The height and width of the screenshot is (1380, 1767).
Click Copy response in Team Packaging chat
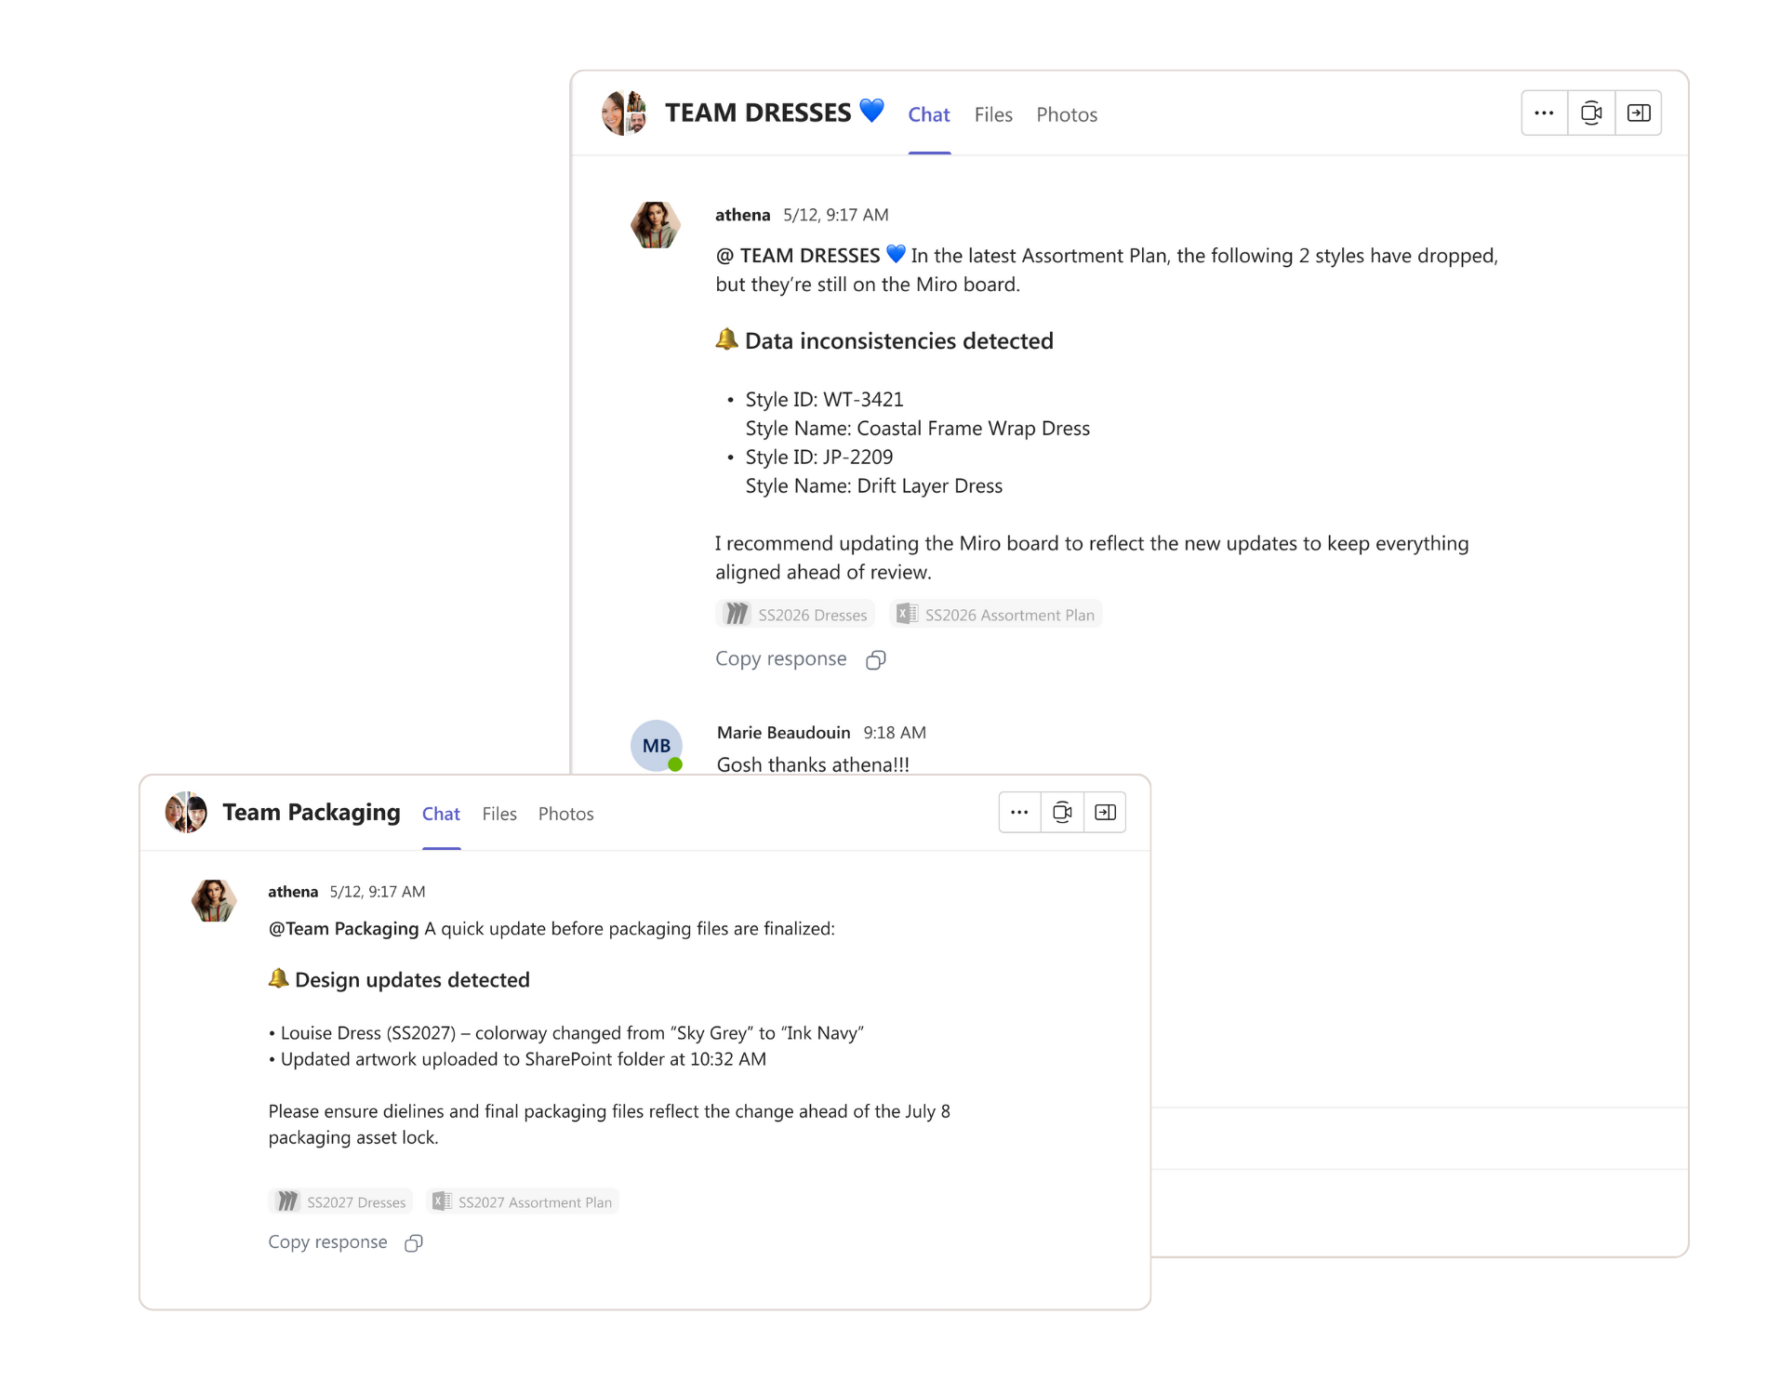[x=327, y=1242]
